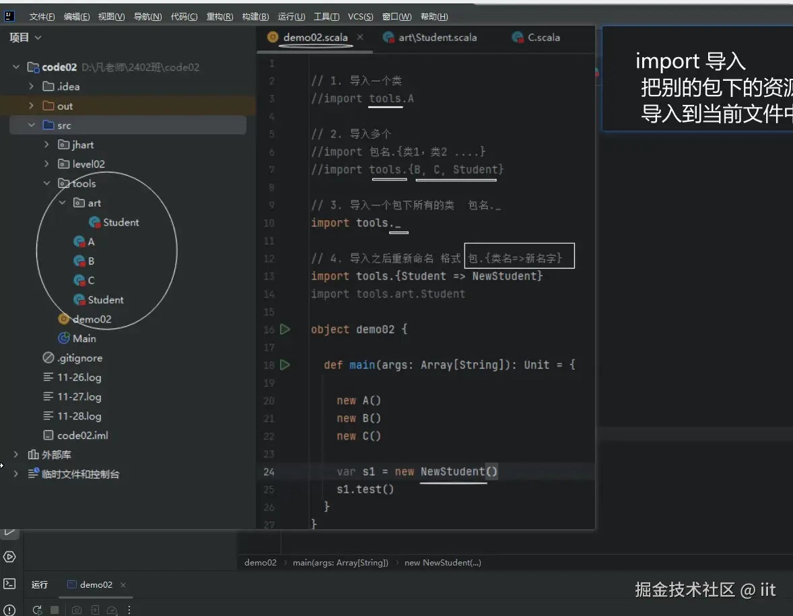The width and height of the screenshot is (793, 616).
Task: Close the demo02.scala editor tab
Action: [360, 37]
